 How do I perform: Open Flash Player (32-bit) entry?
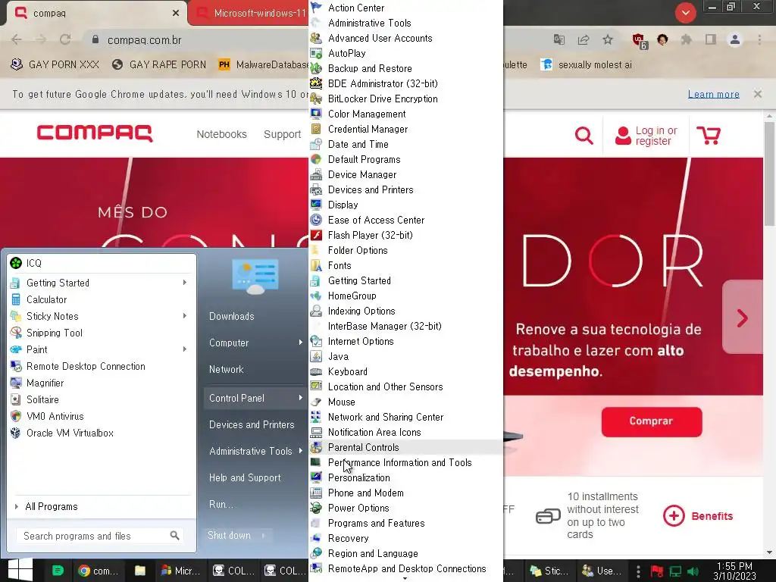(405, 235)
